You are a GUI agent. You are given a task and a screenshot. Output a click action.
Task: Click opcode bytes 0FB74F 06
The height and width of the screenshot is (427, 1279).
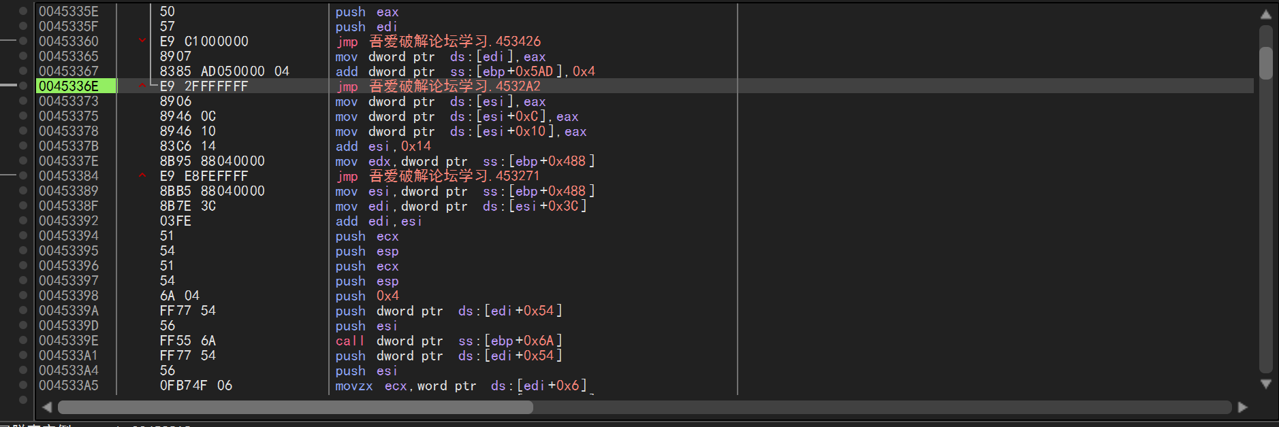(196, 386)
